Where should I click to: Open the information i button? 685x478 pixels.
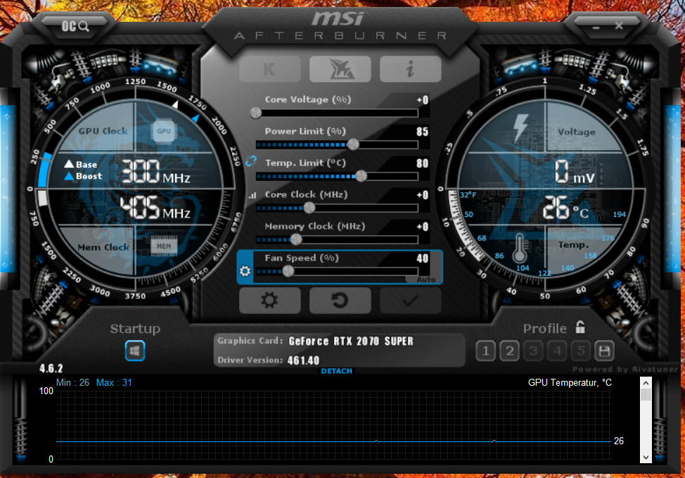click(410, 69)
